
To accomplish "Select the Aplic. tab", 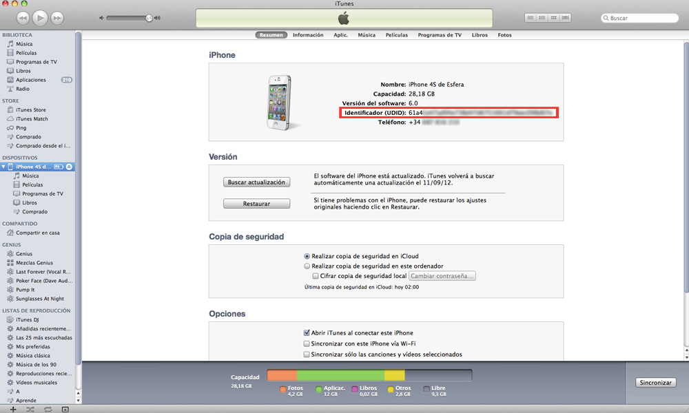I will [x=340, y=35].
